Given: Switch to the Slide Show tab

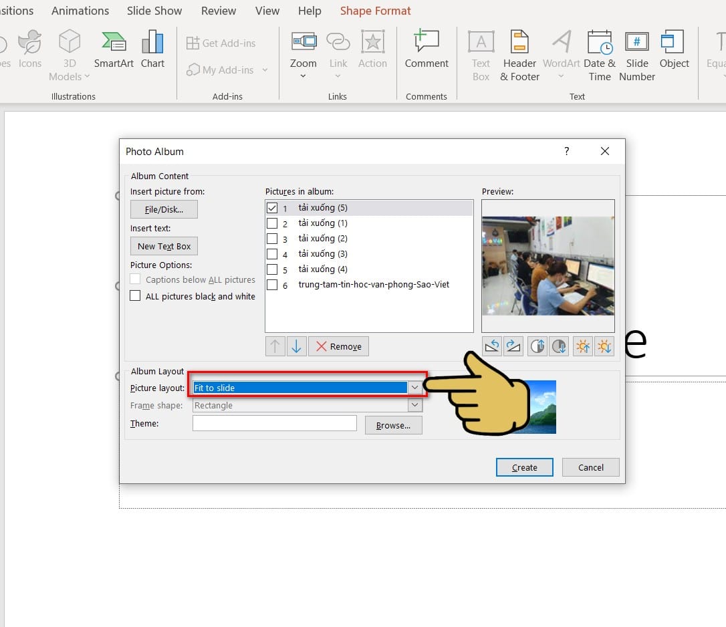Looking at the screenshot, I should click(154, 11).
